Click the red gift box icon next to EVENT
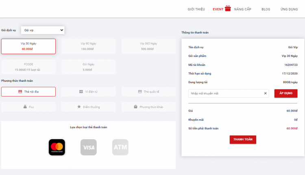305x175 pixels. (x=228, y=9)
